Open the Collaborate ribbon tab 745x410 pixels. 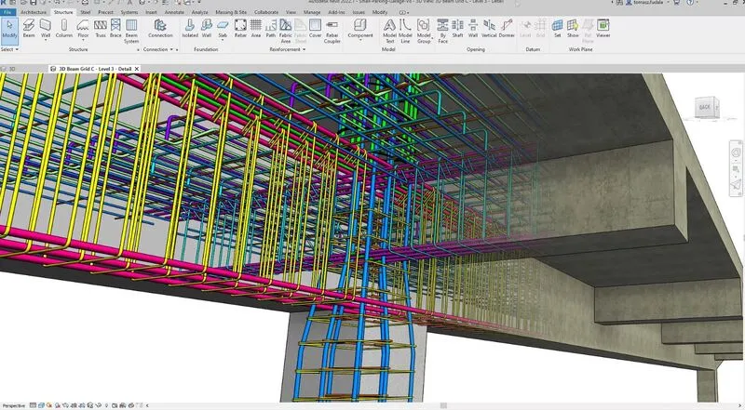point(266,12)
